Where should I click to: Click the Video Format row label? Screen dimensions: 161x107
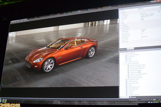tap(125, 33)
